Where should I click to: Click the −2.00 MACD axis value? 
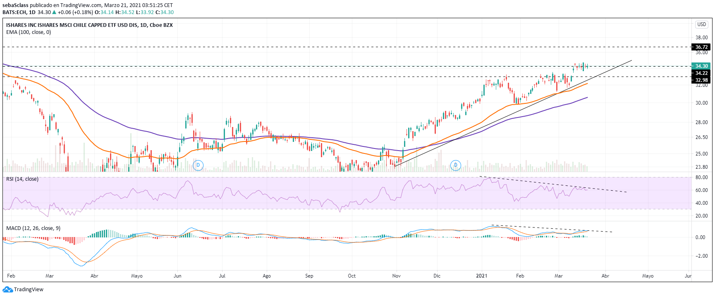[701, 256]
